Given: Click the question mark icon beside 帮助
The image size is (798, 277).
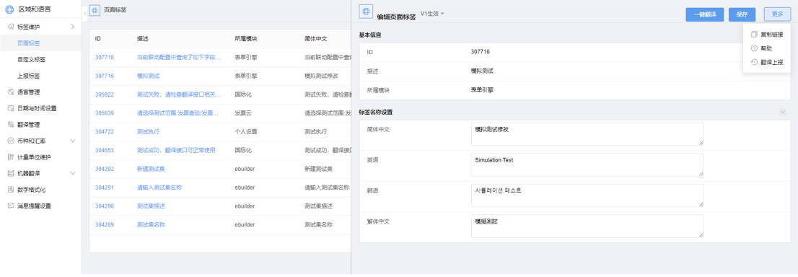Looking at the screenshot, I should tap(754, 48).
